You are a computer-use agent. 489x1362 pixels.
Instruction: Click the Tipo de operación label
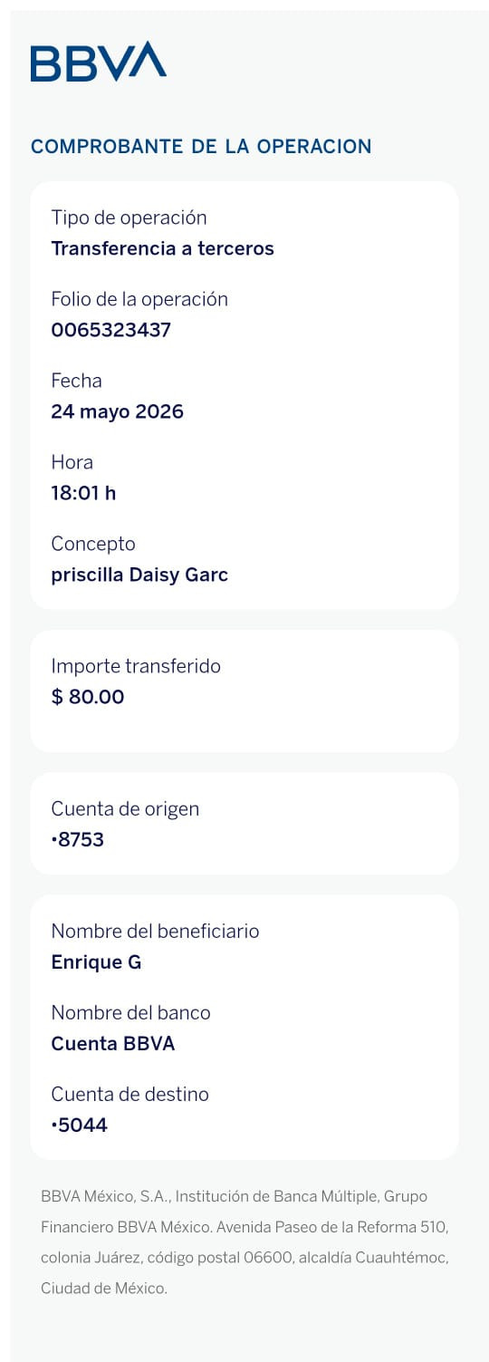[129, 217]
